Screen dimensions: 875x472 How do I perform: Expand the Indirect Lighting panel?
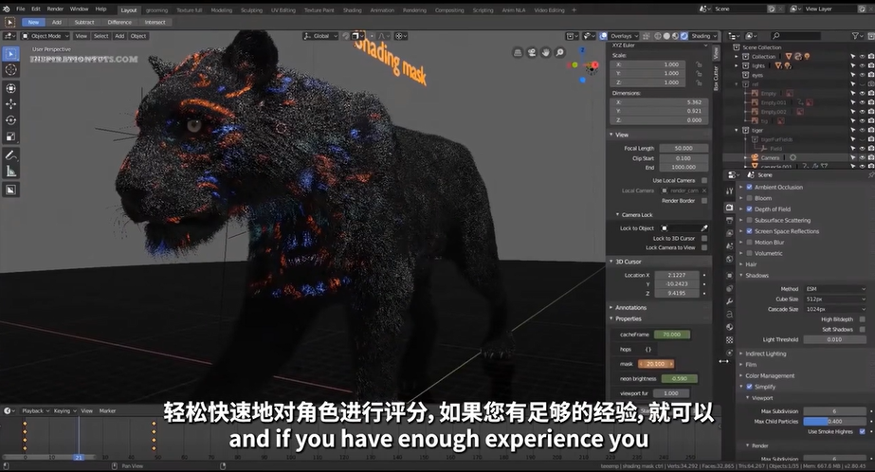pos(765,354)
